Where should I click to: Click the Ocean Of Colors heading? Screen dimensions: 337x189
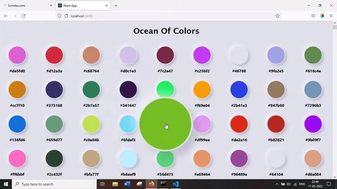tap(166, 31)
